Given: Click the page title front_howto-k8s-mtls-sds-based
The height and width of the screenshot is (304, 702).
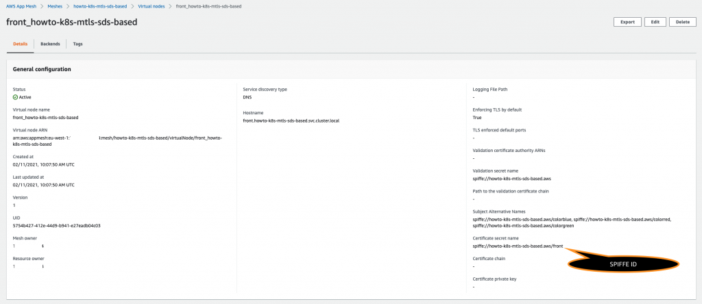Looking at the screenshot, I should pos(71,22).
